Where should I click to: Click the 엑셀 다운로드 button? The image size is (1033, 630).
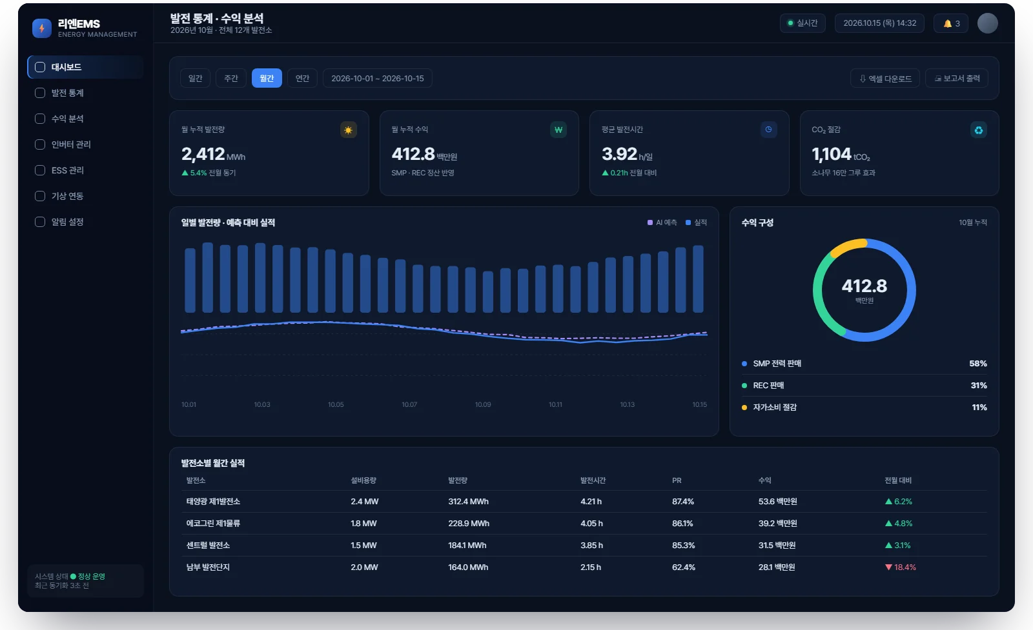[x=885, y=78]
